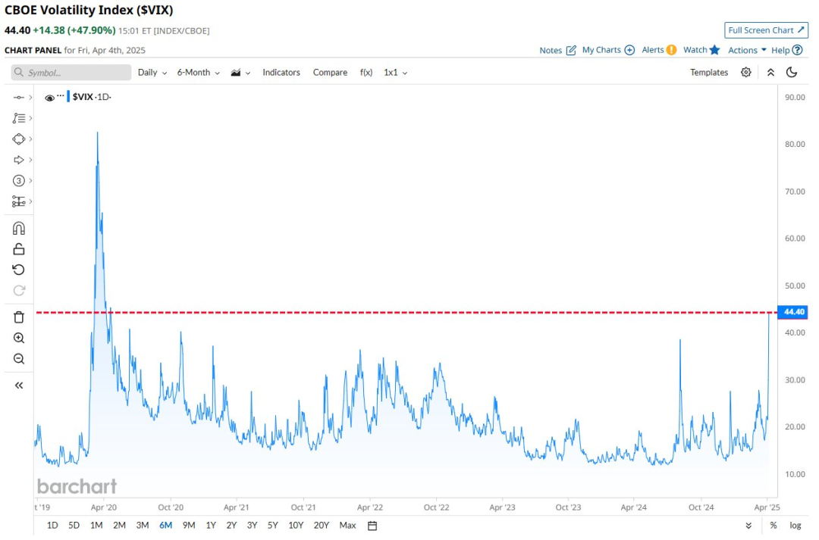The width and height of the screenshot is (819, 540).
Task: Open the numbered wave pattern tool
Action: (x=18, y=181)
